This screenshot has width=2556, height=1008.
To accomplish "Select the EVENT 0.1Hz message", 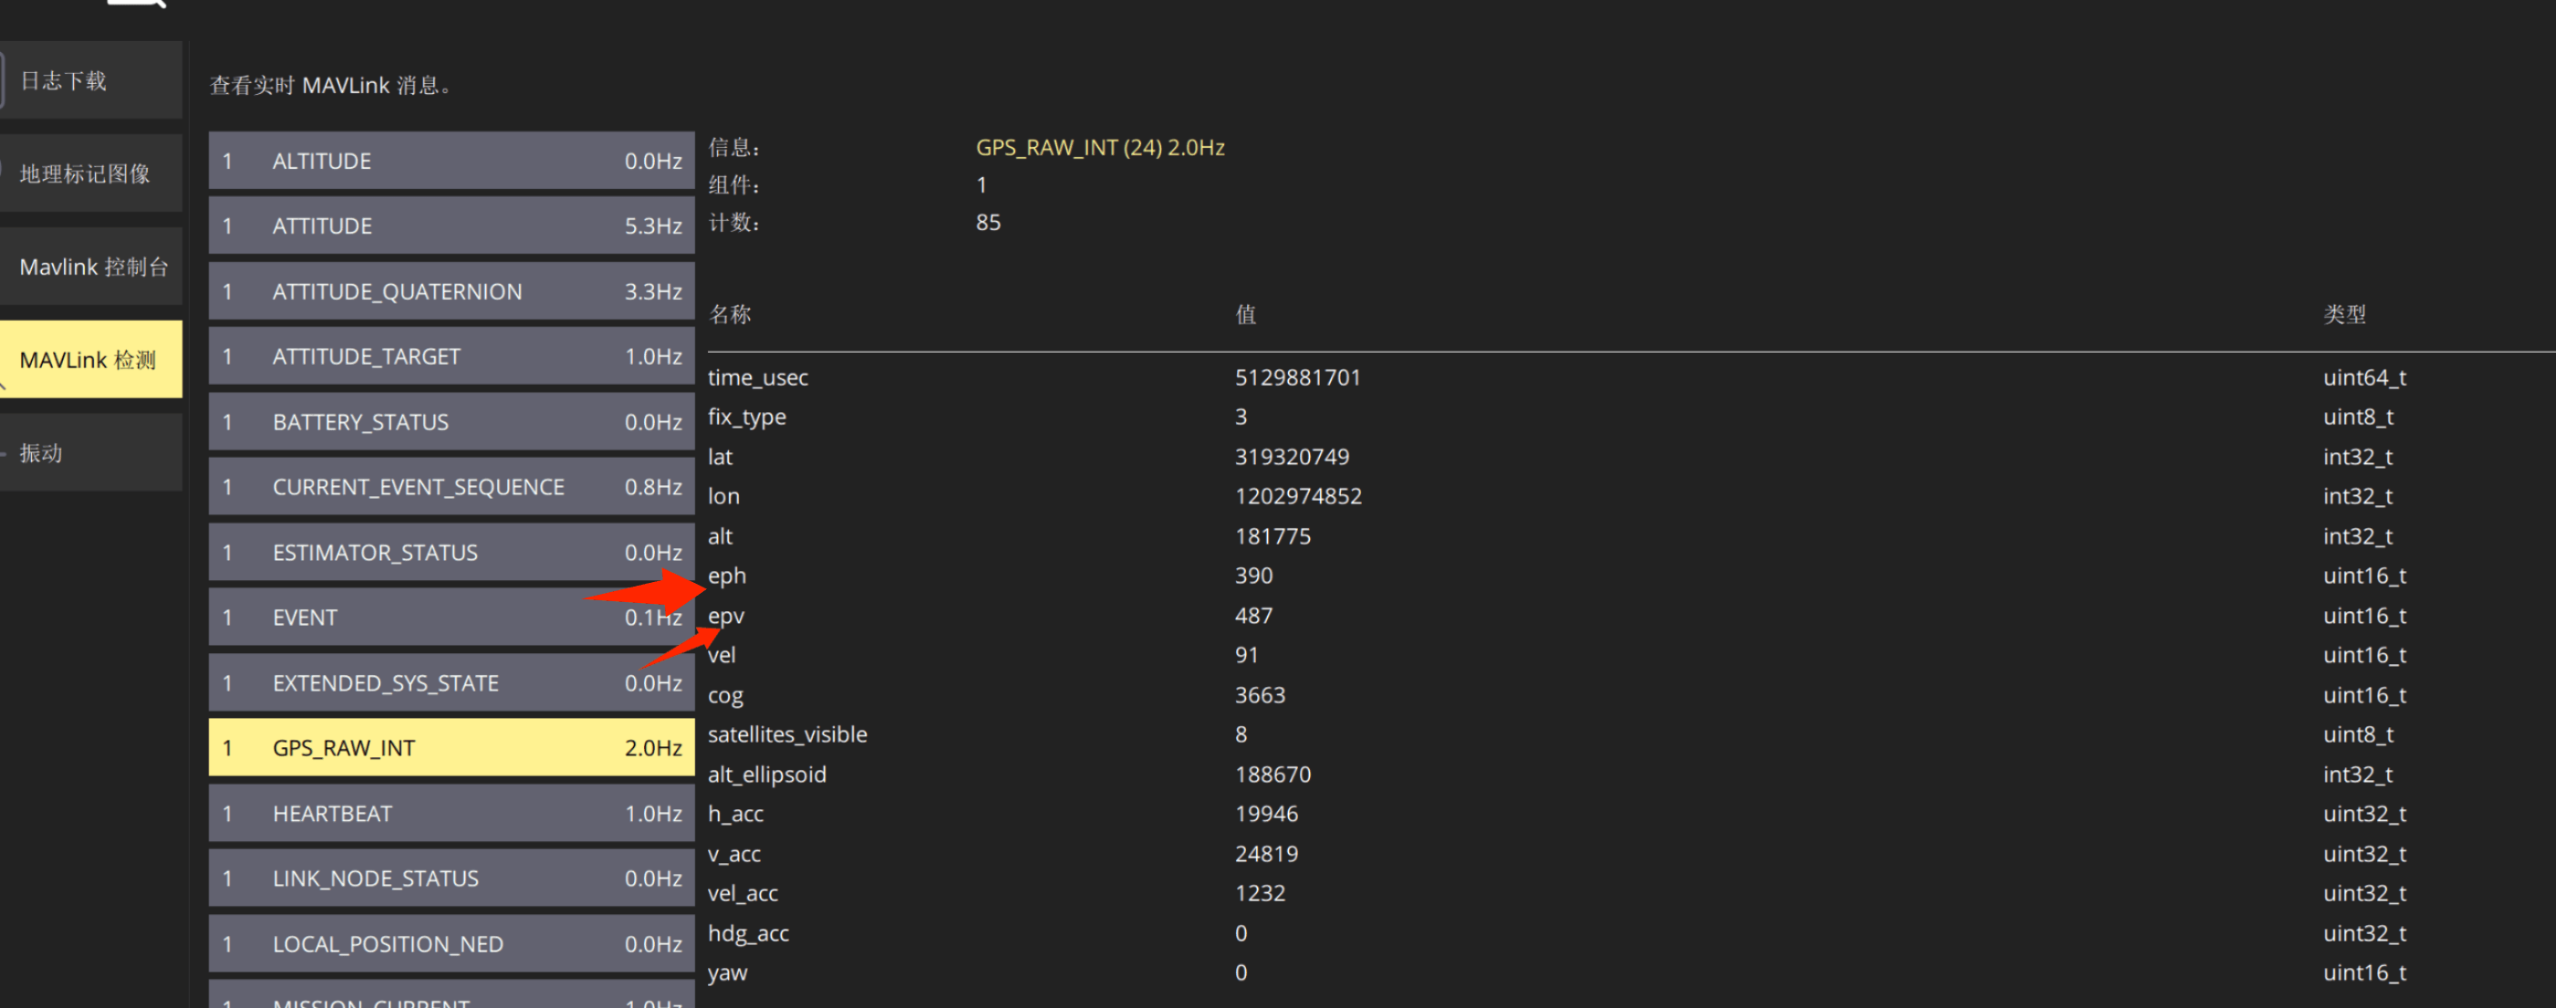I will (451, 617).
